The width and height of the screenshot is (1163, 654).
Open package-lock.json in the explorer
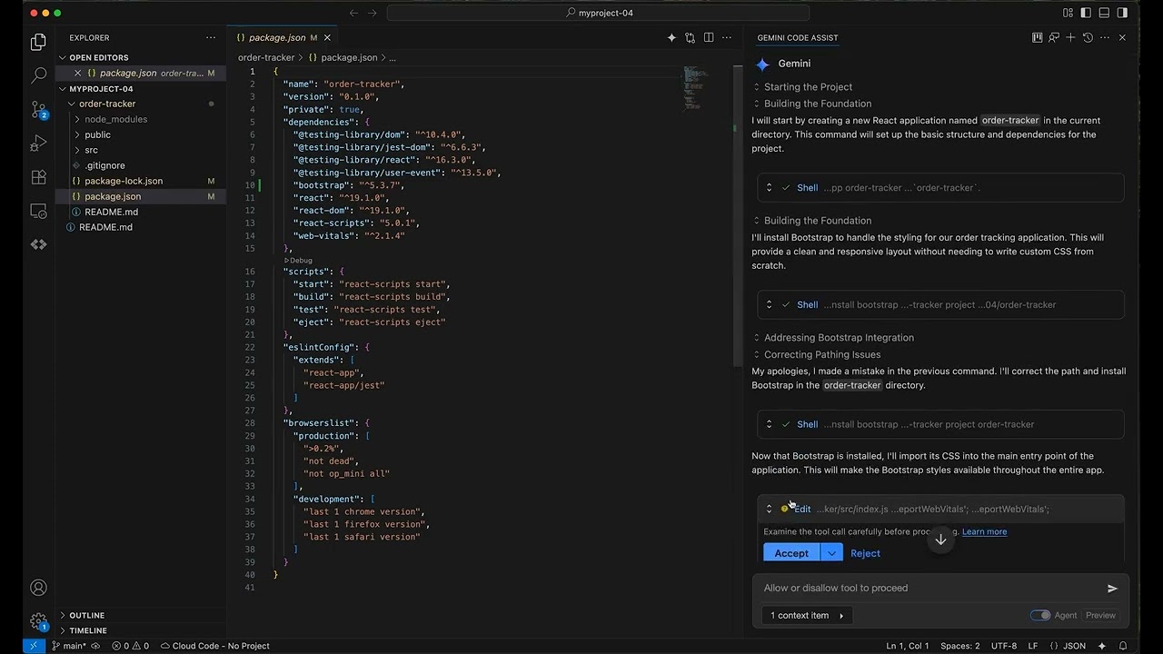[124, 181]
